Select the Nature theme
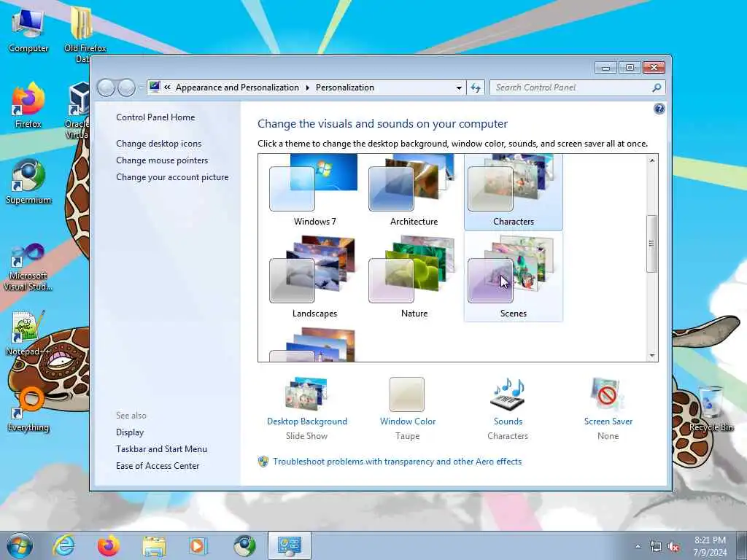747x560 pixels. [414, 277]
